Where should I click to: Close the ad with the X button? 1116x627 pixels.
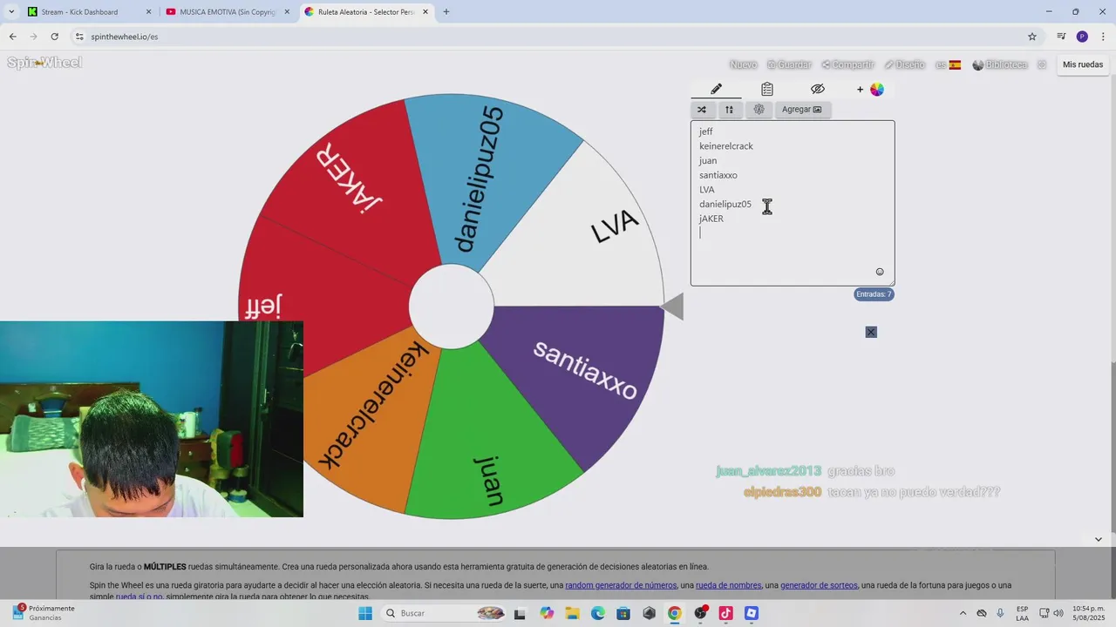pyautogui.click(x=871, y=332)
